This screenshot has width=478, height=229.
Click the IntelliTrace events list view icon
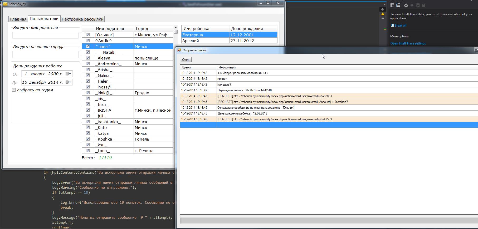pos(392,5)
